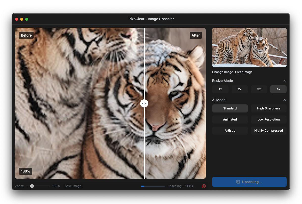Select the 1x resize mode

[x=220, y=89]
